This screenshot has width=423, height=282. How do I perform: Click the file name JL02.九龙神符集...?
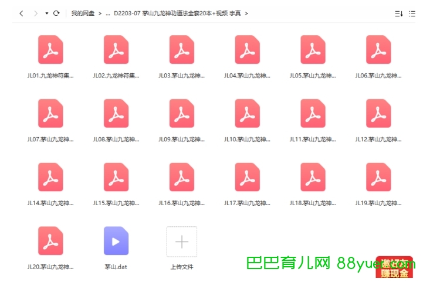116,76
